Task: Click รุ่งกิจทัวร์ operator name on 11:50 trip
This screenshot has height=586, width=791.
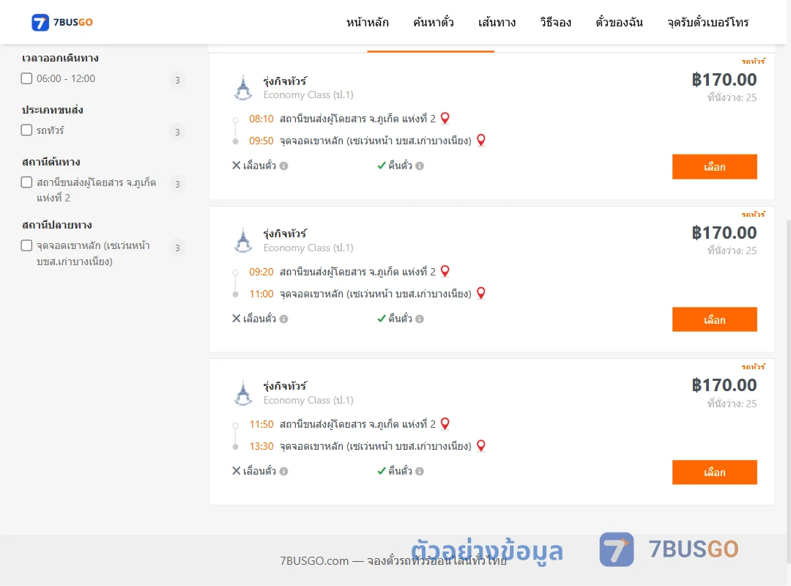Action: point(284,386)
